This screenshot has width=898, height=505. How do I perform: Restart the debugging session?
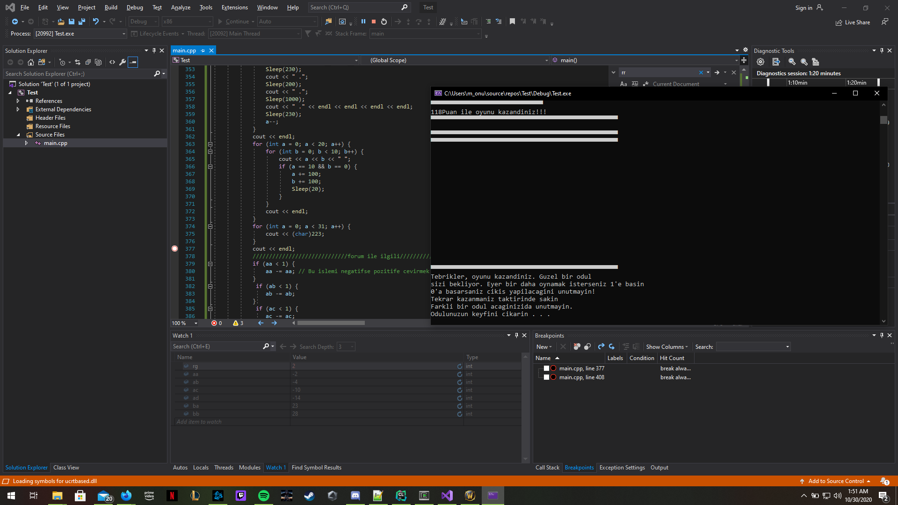pos(384,22)
